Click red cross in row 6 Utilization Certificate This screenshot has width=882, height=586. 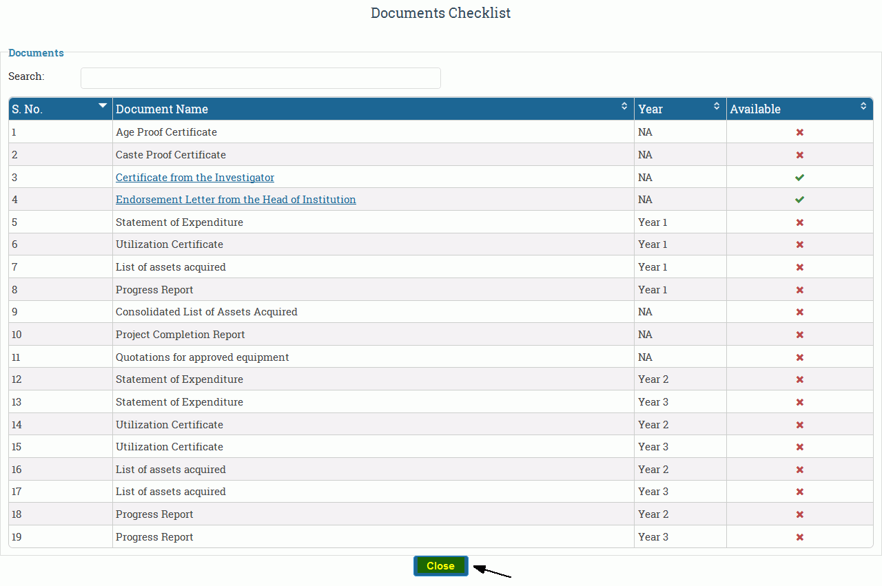[x=800, y=244]
